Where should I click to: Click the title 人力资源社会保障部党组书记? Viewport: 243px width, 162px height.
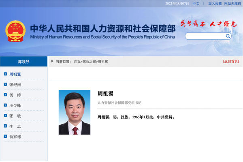pos(119,103)
